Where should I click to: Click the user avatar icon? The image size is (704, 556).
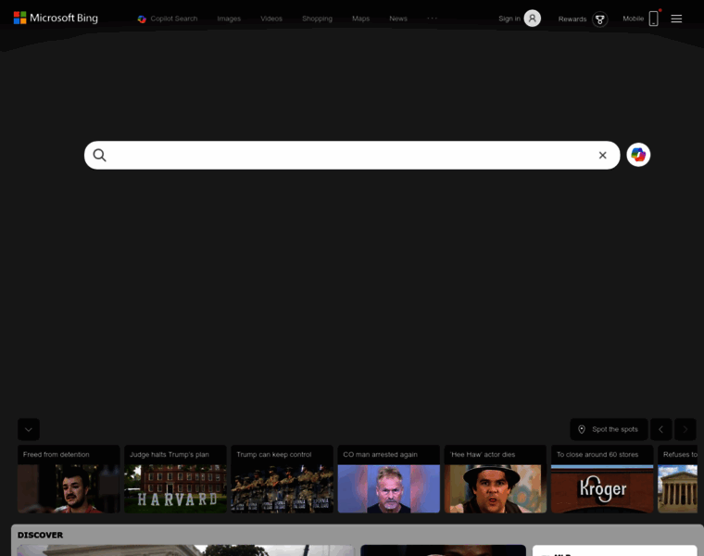click(x=533, y=19)
